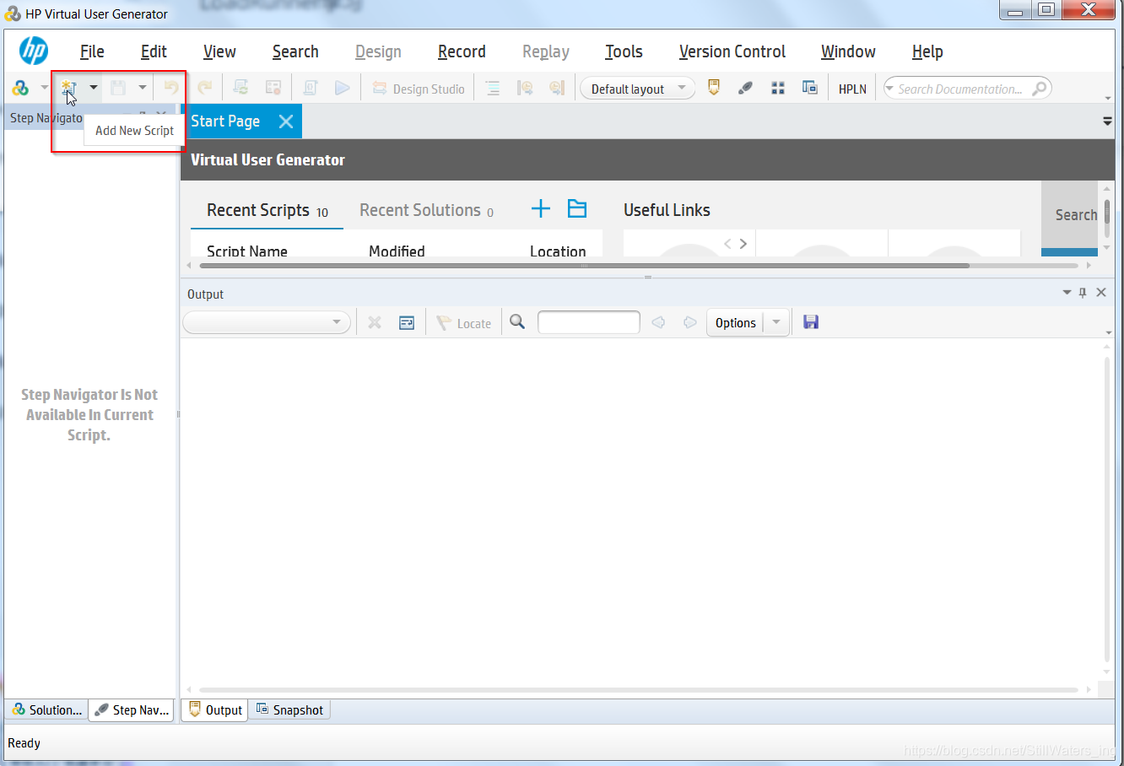Switch to Recent Solutions tab
The height and width of the screenshot is (766, 1124).
click(426, 210)
